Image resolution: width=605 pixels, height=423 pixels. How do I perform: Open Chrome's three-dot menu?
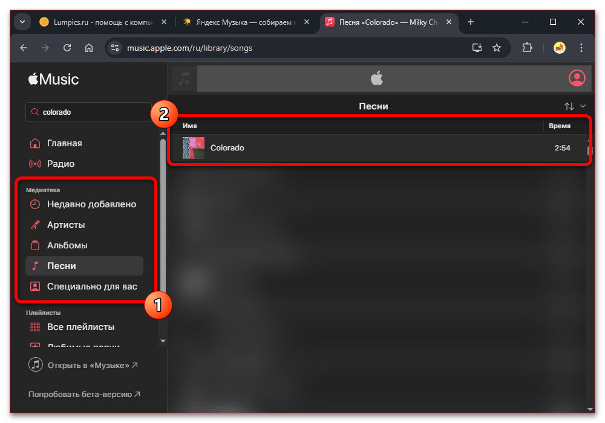(x=581, y=48)
